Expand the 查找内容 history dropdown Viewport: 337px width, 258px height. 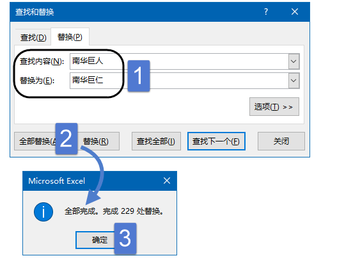click(x=294, y=61)
